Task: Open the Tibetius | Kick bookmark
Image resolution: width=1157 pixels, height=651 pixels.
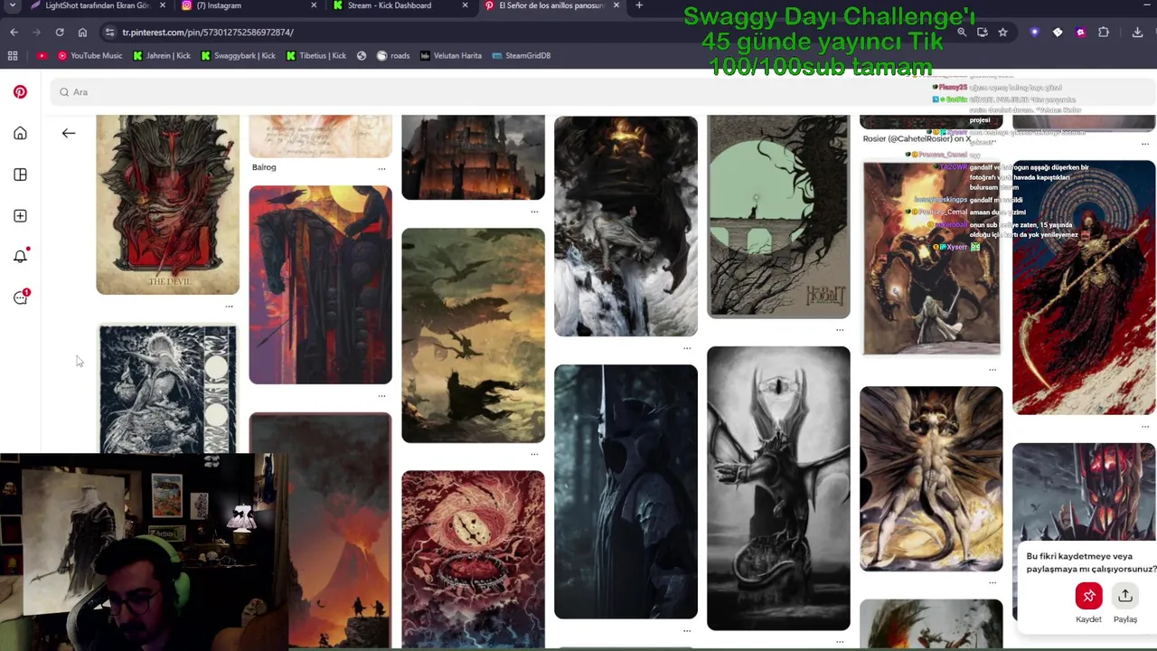Action: tap(316, 55)
